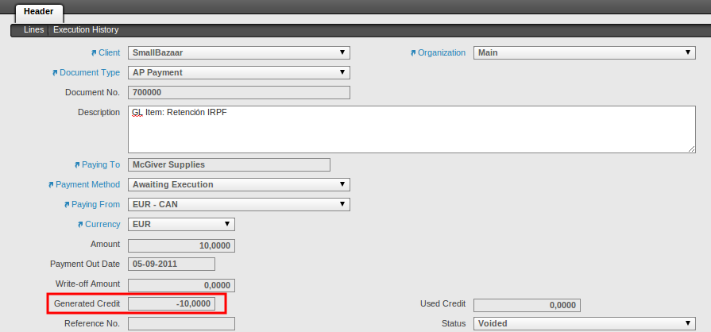
Task: Click the Paying To label link
Action: point(101,164)
